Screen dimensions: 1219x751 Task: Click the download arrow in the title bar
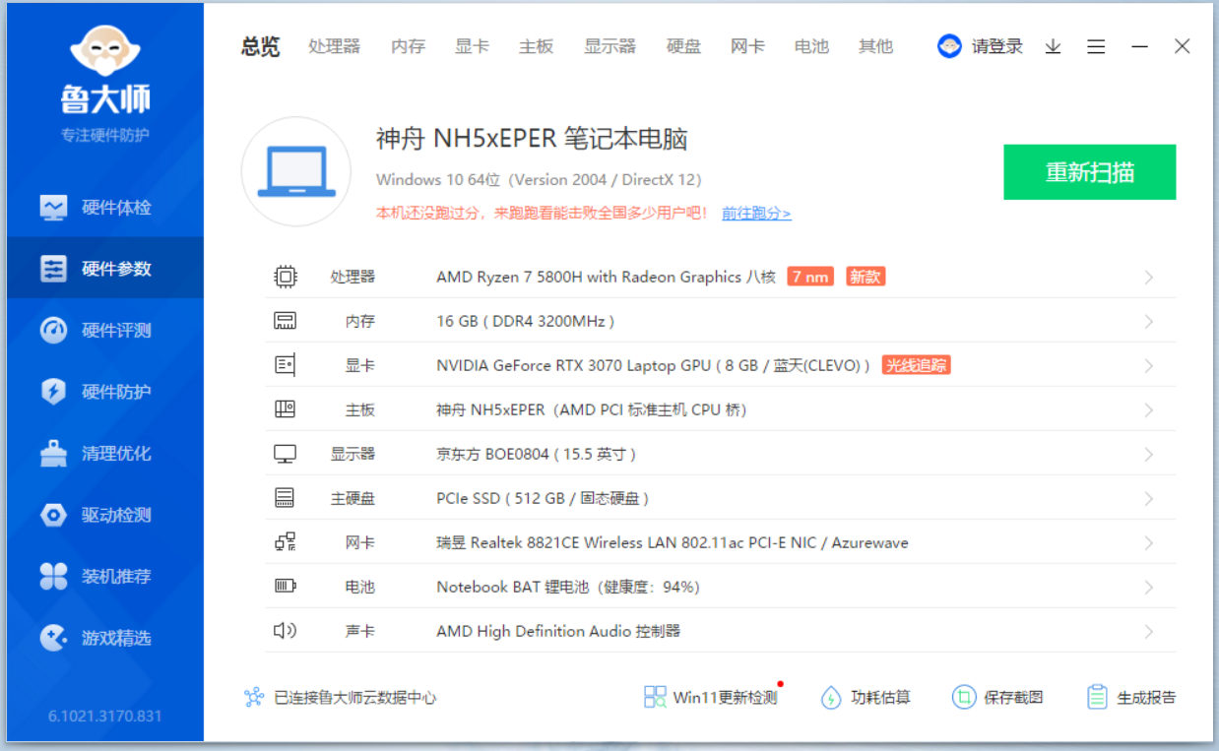1053,46
